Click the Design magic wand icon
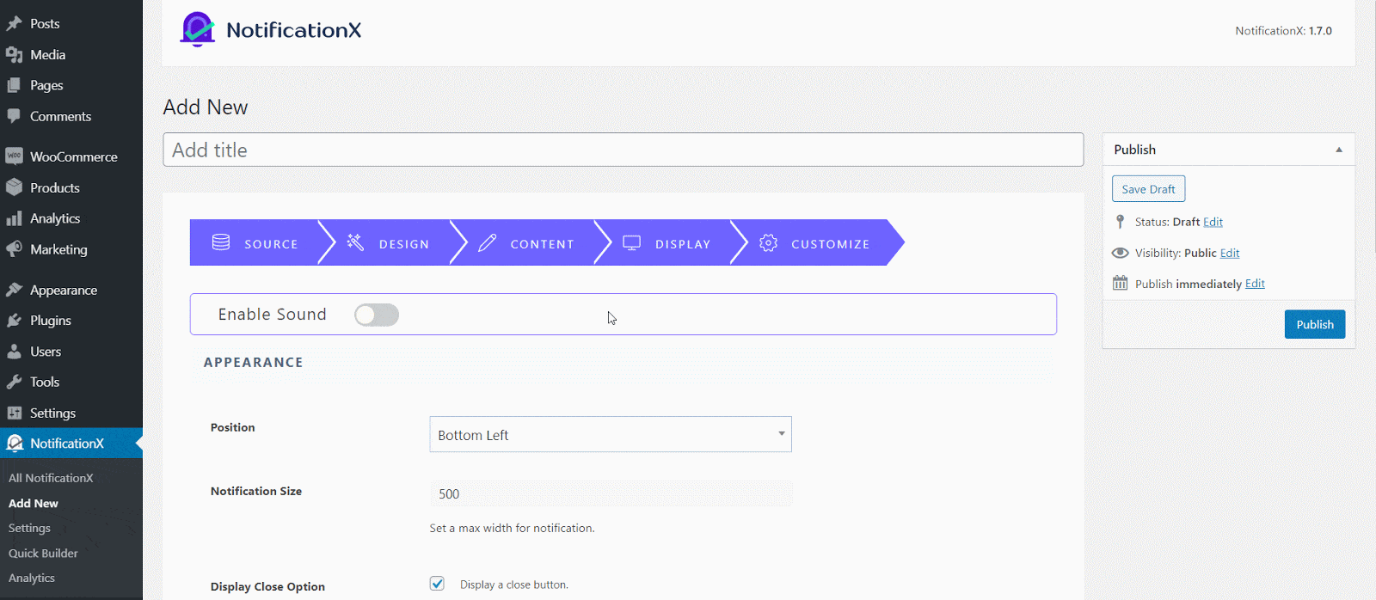1376x600 pixels. coord(355,242)
